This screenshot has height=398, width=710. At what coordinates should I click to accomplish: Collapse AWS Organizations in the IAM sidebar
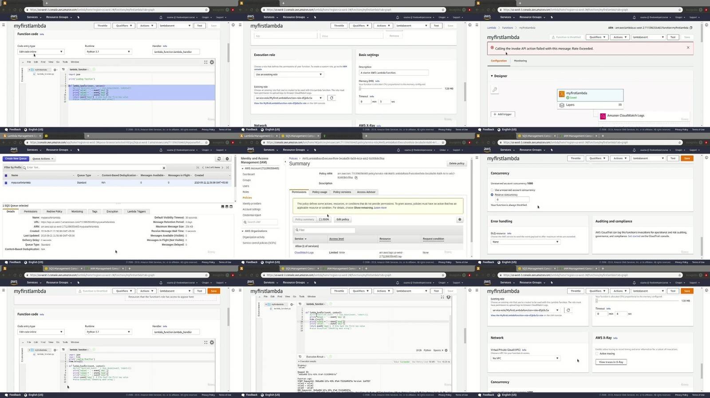[x=243, y=231]
